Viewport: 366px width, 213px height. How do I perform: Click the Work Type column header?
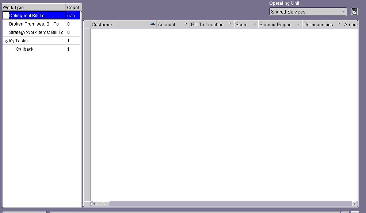(34, 7)
